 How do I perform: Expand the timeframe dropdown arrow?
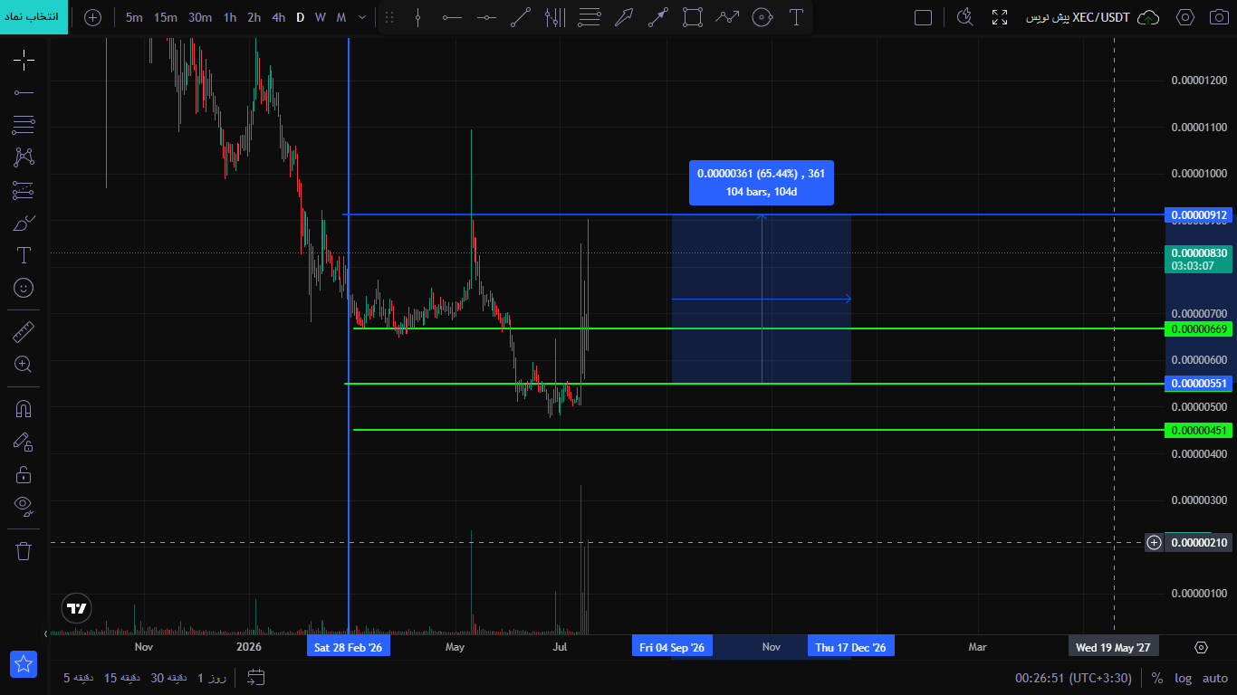coord(363,17)
